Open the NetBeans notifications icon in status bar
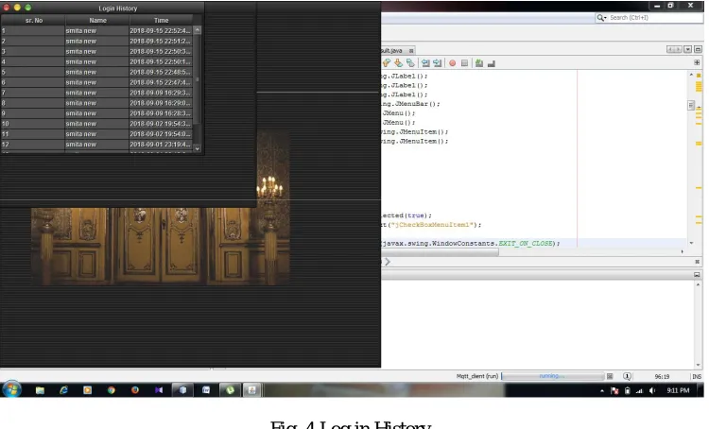The height and width of the screenshot is (429, 709). tap(627, 376)
